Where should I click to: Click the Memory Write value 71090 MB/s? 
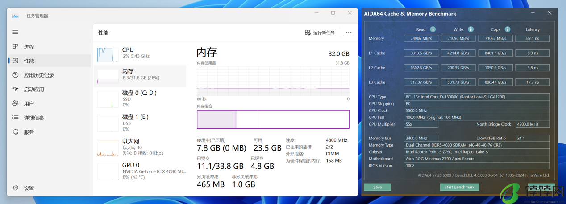tap(458, 39)
